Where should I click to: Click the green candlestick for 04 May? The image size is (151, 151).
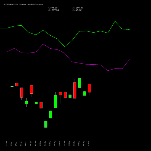[x=36, y=103]
